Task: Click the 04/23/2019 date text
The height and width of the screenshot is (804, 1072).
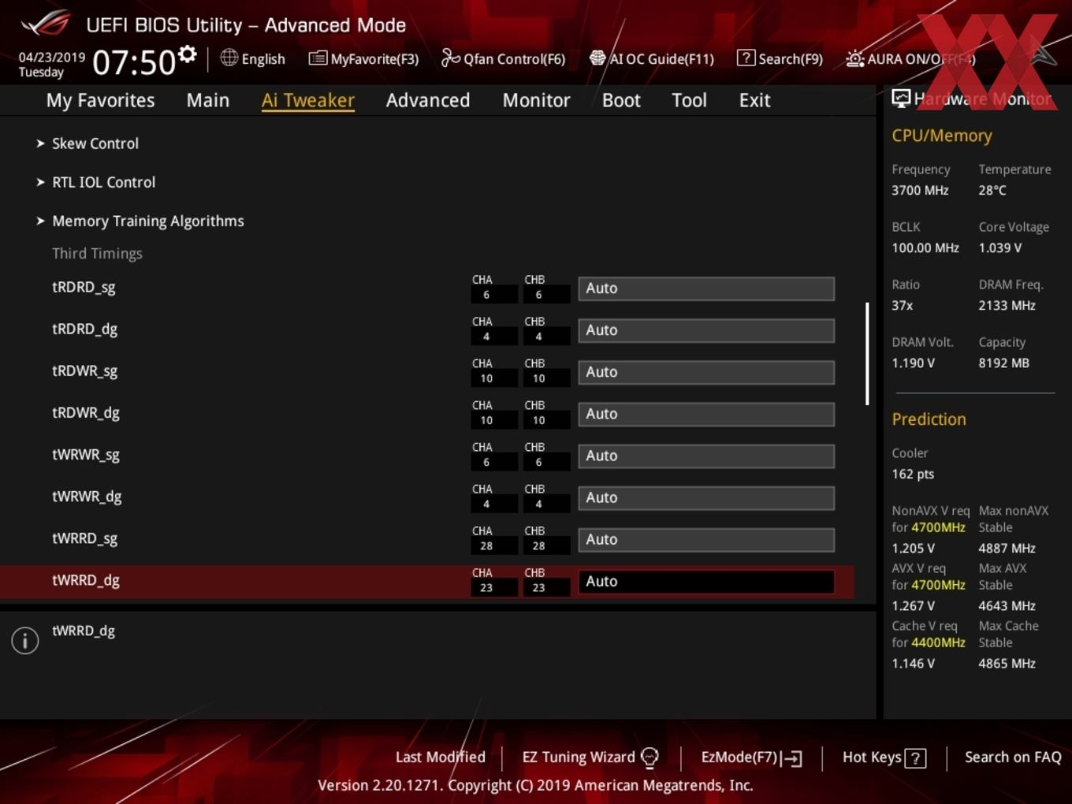Action: point(52,57)
